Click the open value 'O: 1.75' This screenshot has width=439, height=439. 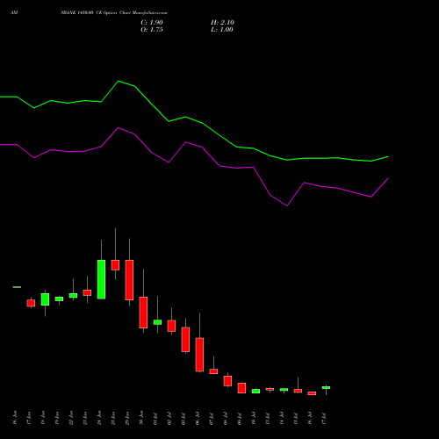(152, 30)
